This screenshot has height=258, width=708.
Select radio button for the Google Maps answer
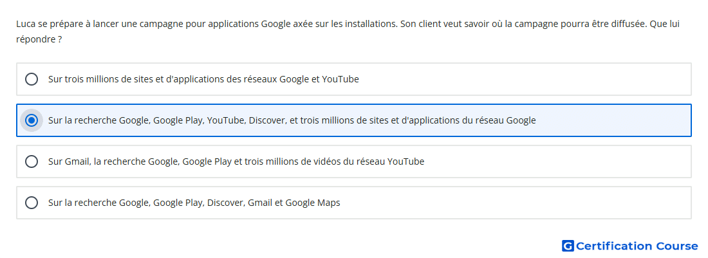(x=32, y=203)
